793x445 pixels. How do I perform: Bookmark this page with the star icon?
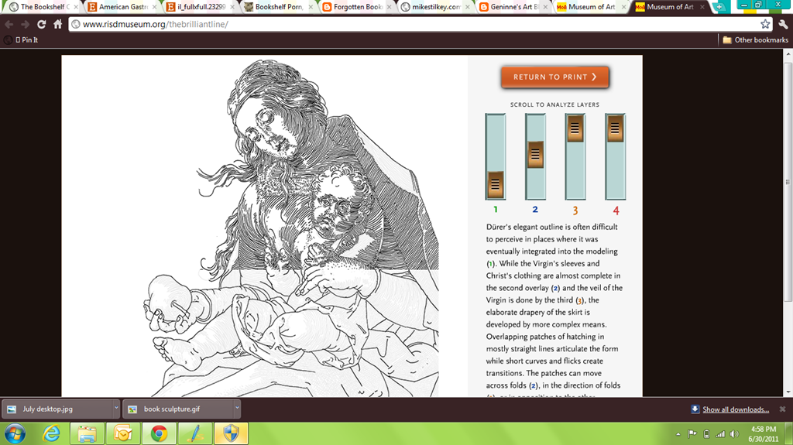pos(765,24)
